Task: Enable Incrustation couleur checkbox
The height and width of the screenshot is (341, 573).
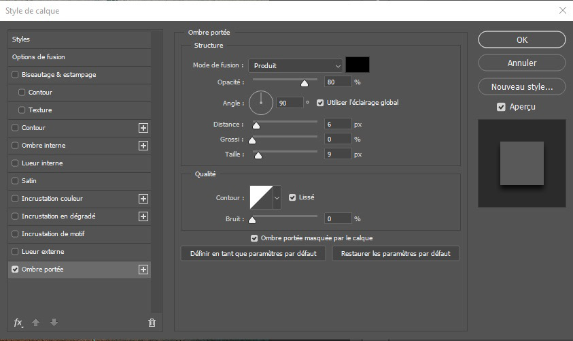Action: click(15, 198)
